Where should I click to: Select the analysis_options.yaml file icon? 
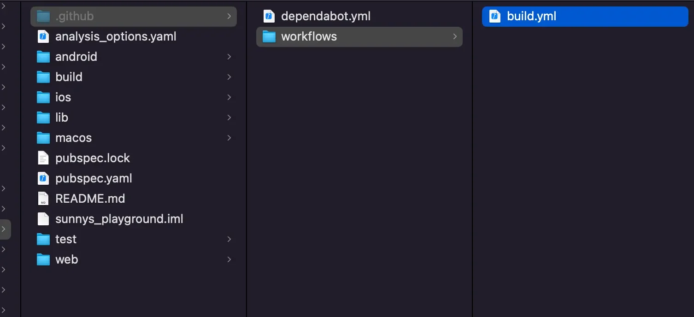(x=43, y=36)
